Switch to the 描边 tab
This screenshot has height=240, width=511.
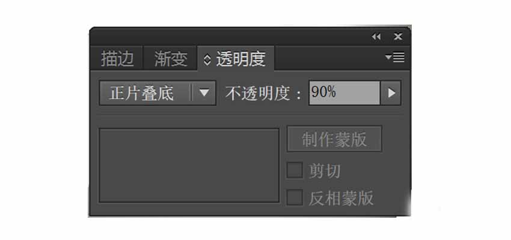click(x=117, y=59)
